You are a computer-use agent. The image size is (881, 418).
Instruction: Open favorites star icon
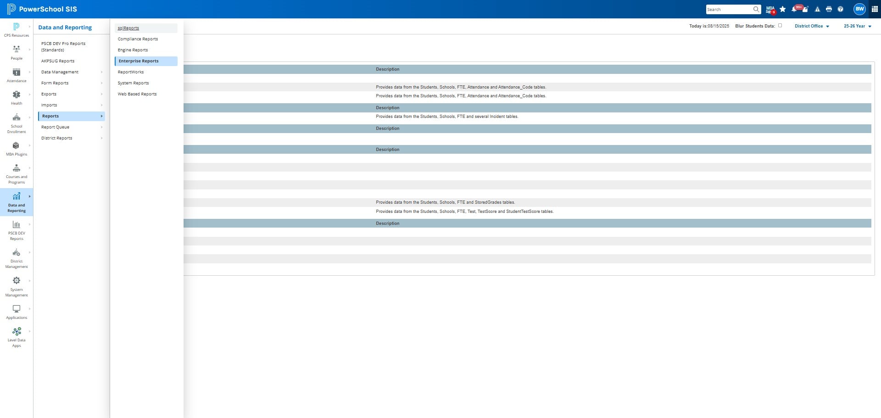coord(783,9)
